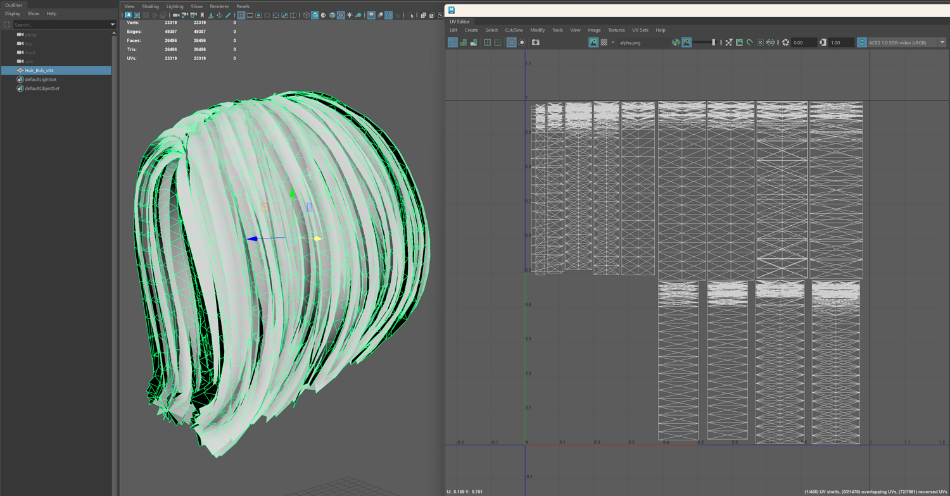
Task: Switch to the UV Editor tab
Action: coord(460,22)
